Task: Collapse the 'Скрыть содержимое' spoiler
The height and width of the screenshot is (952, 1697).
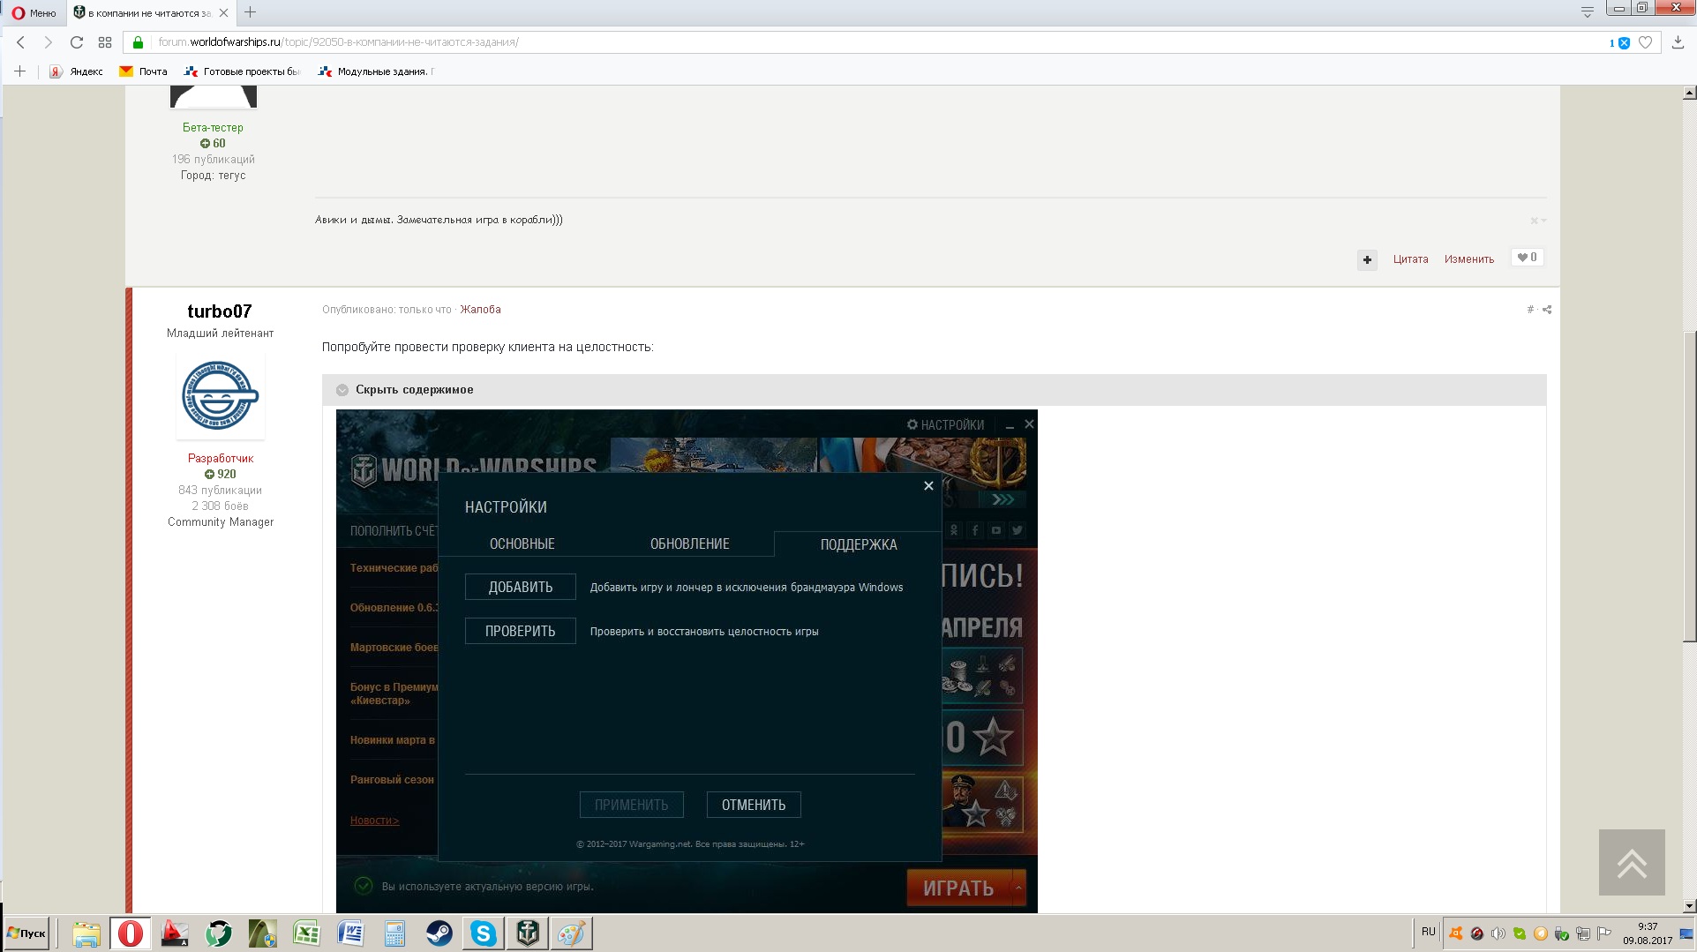Action: click(x=934, y=390)
